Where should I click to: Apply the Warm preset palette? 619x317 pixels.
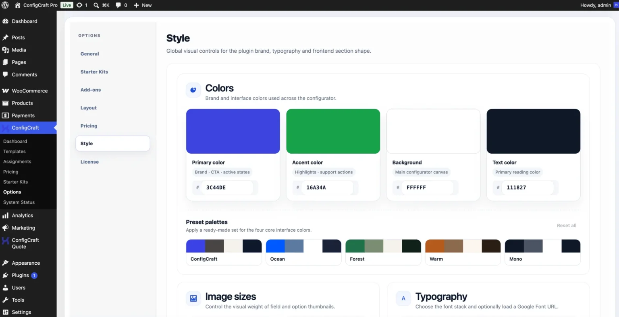tap(463, 252)
